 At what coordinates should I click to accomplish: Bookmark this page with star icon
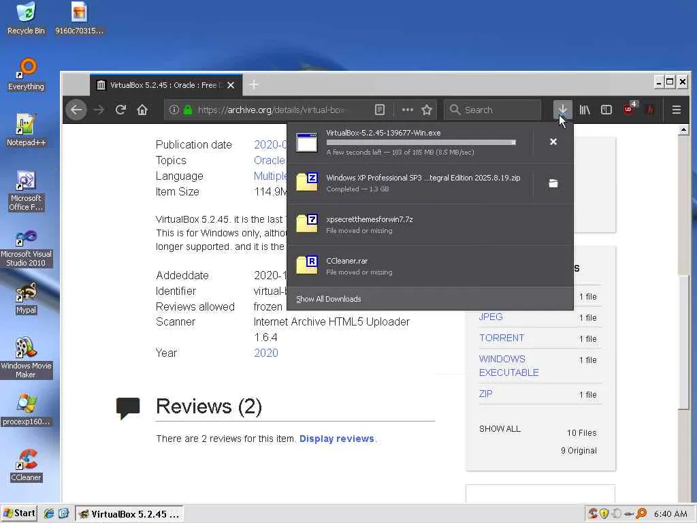[x=427, y=110]
